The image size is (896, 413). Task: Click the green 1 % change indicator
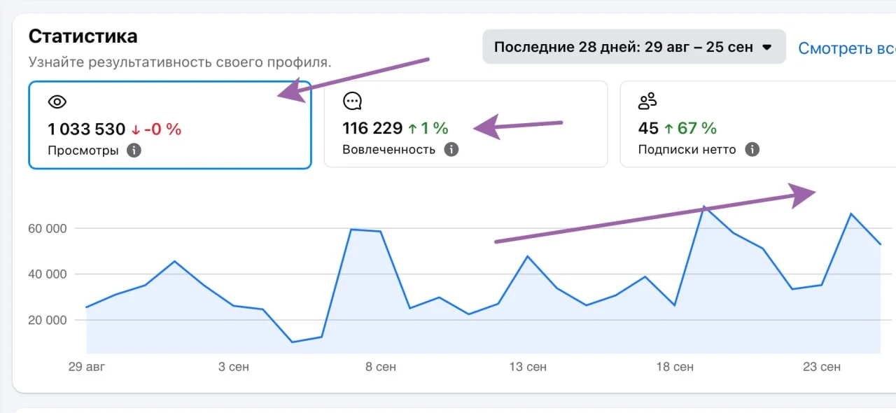click(x=428, y=128)
